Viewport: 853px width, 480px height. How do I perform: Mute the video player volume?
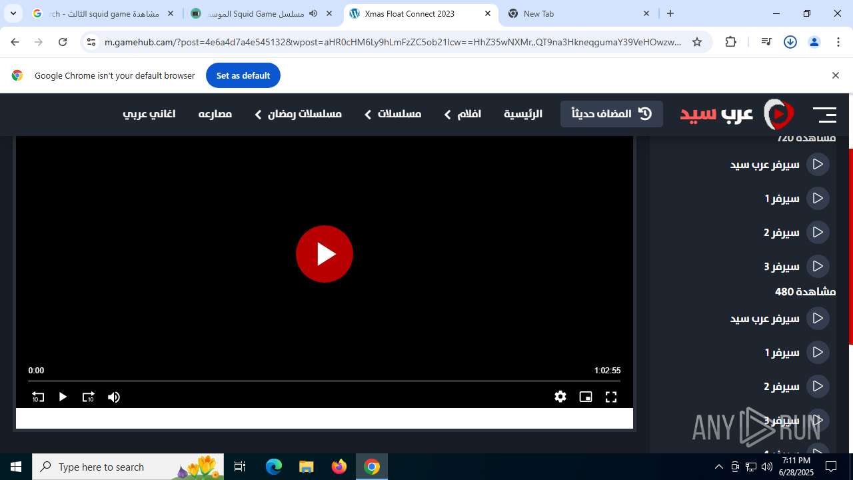[x=114, y=397]
